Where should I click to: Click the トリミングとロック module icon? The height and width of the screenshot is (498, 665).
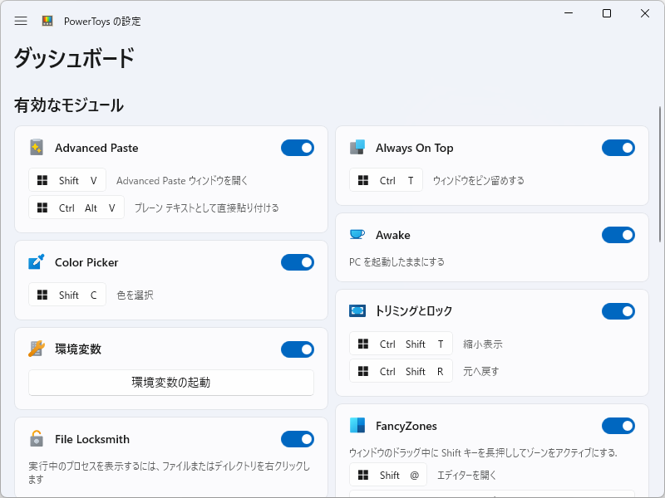click(x=359, y=310)
